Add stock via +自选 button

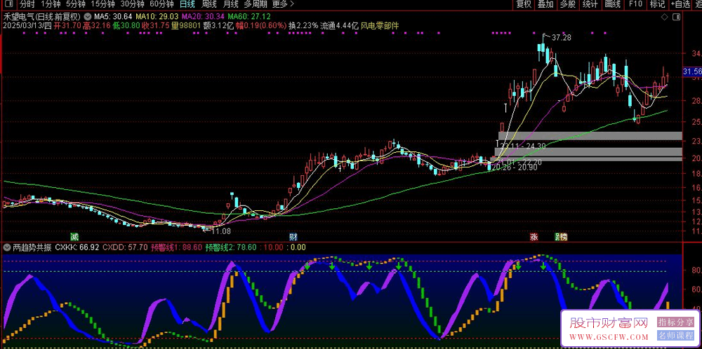680,4
